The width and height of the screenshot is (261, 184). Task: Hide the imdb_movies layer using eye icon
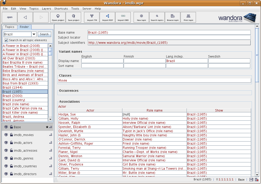tap(6, 135)
